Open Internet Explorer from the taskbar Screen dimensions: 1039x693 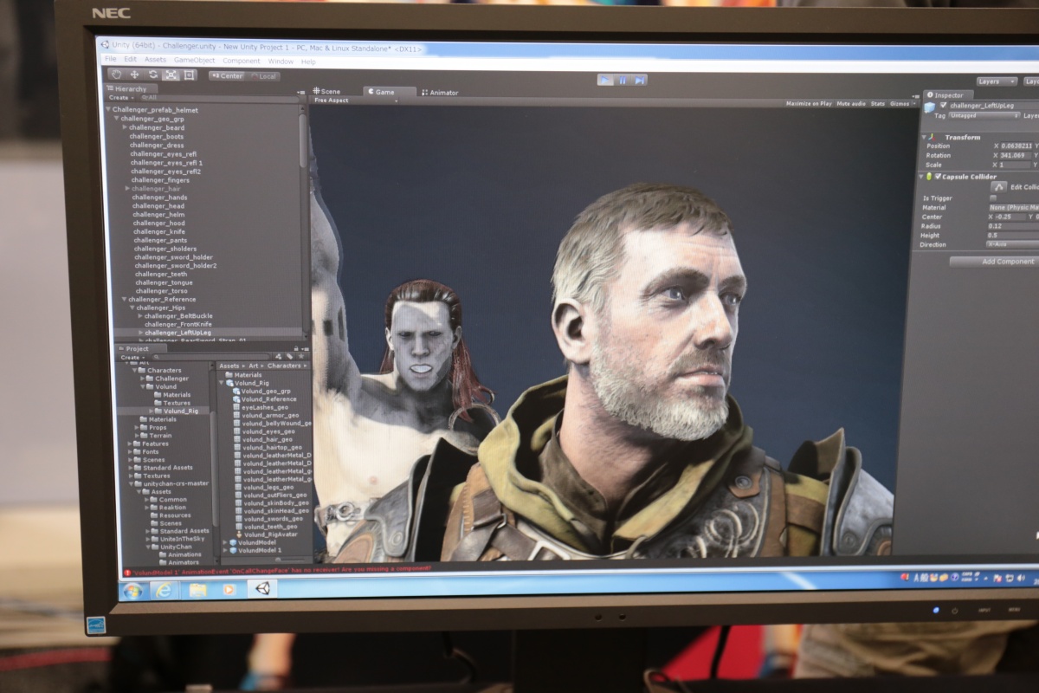point(165,590)
